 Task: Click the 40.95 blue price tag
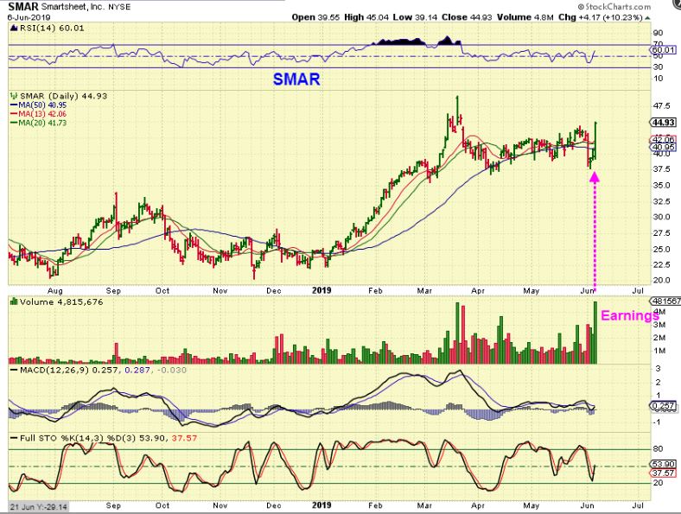coord(663,147)
